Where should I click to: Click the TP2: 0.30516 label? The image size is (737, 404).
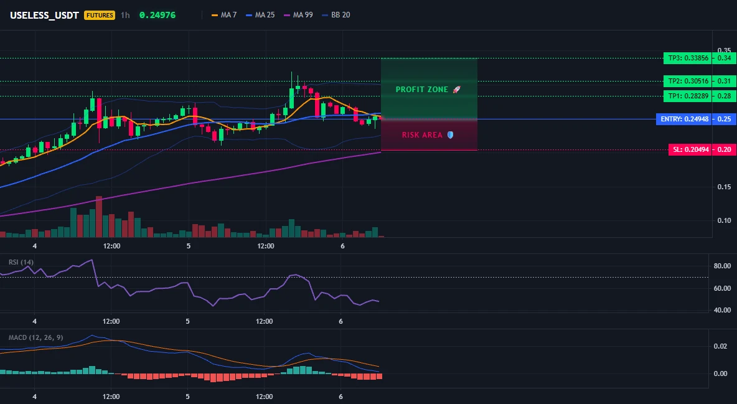(x=688, y=81)
